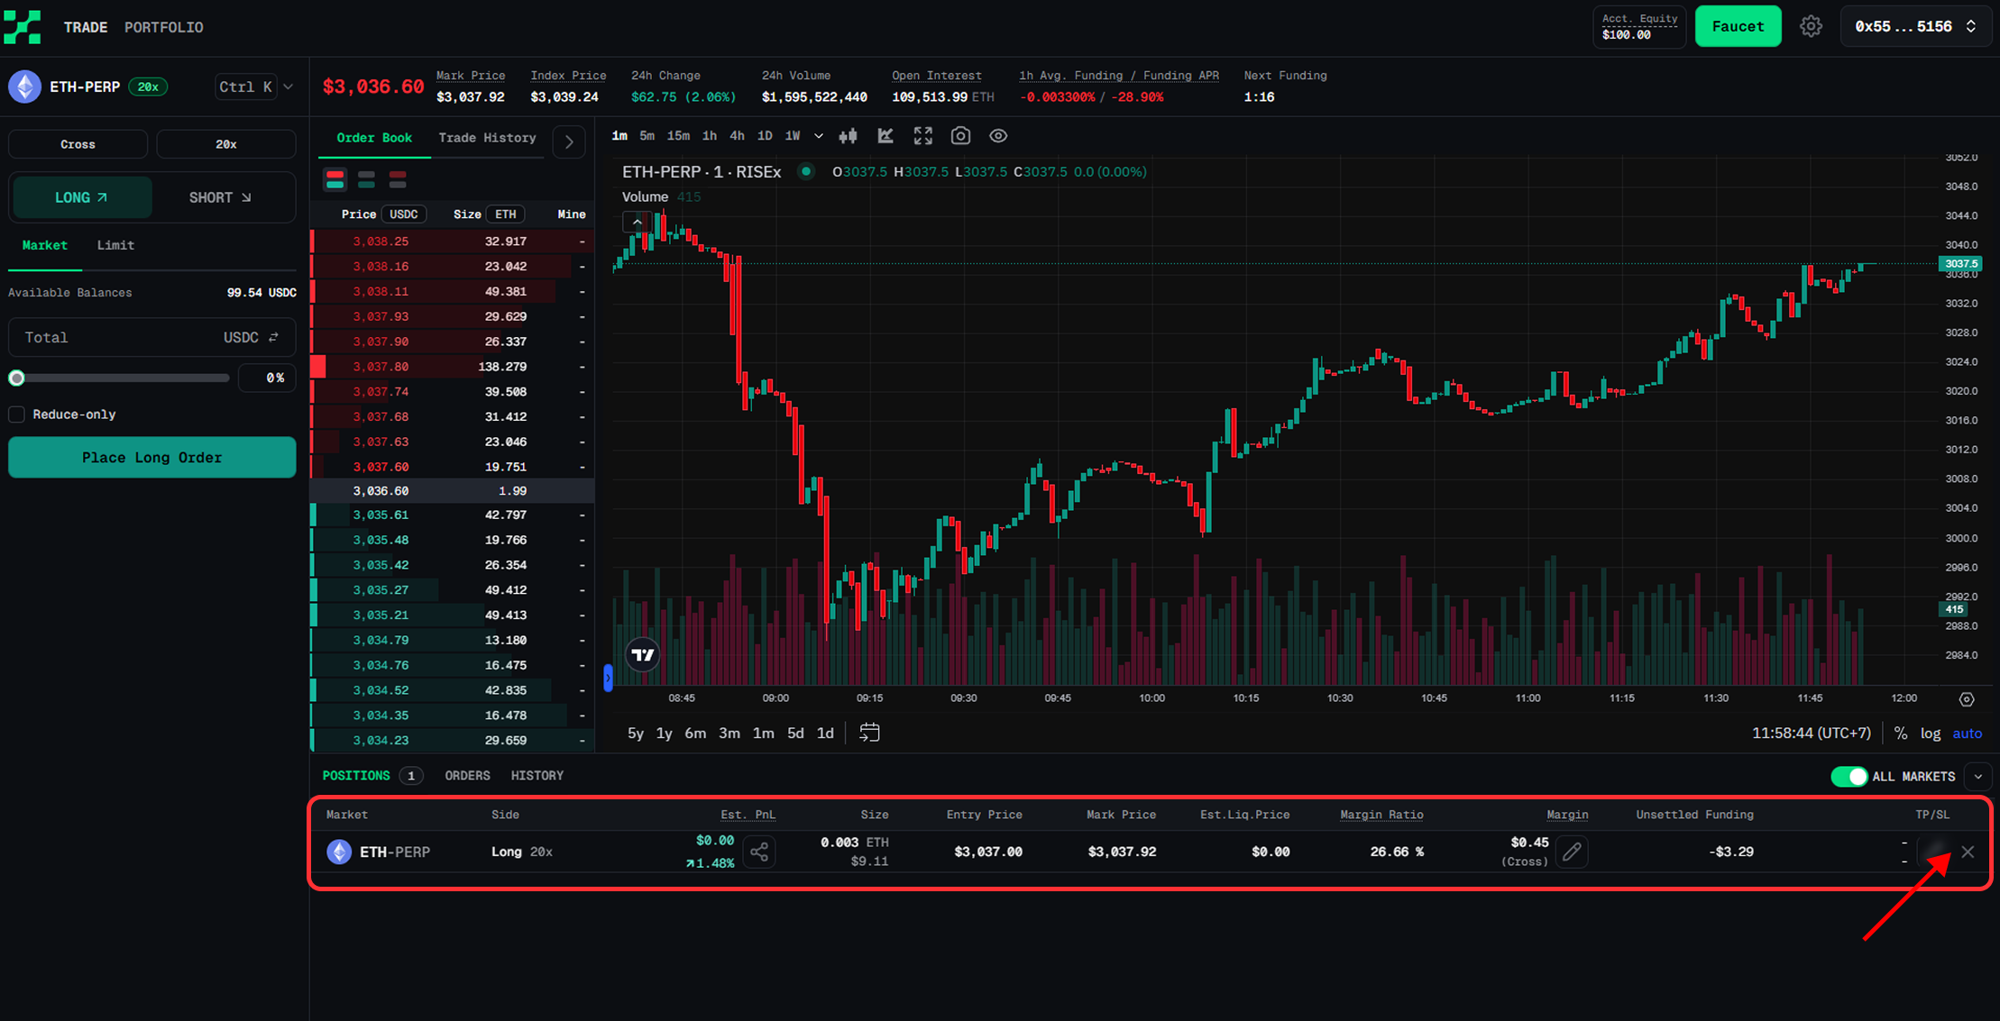2000x1021 pixels.
Task: Enable the Reduce-only checkbox
Action: (x=17, y=415)
